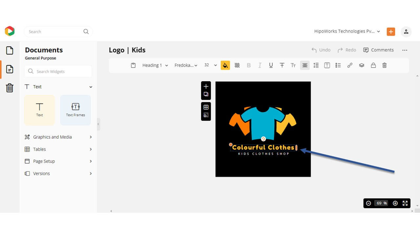Screen dimensions: 420x236
Task: Enable strikethrough text formatting
Action: (x=282, y=65)
